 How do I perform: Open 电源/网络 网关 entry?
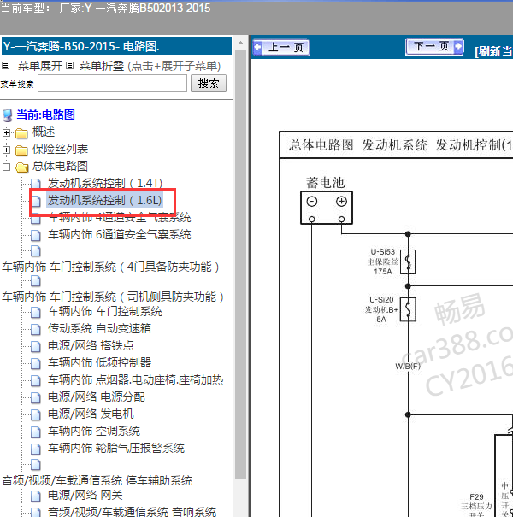pyautogui.click(x=85, y=496)
